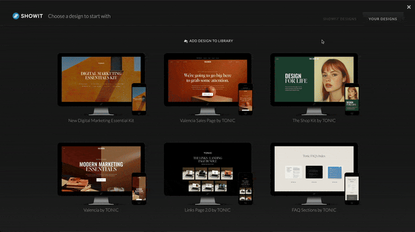The height and width of the screenshot is (232, 415).
Task: Close the design chooser dialog
Action: pyautogui.click(x=409, y=7)
